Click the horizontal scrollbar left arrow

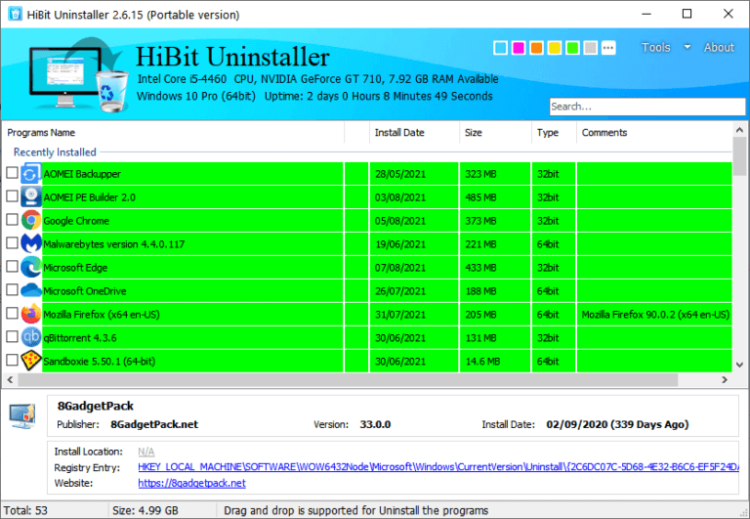coord(10,379)
